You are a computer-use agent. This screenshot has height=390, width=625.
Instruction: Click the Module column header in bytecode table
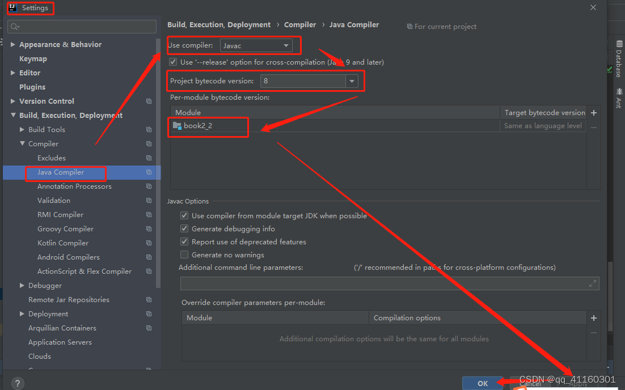[335, 112]
